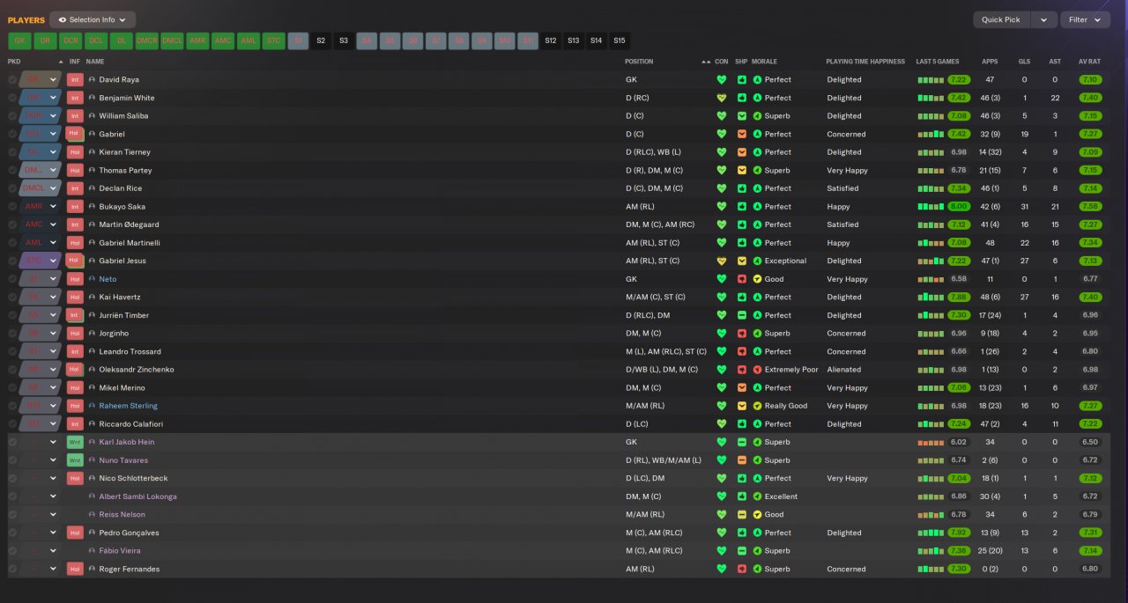Click morale icon for Declan Rice
The image size is (1128, 603).
757,188
